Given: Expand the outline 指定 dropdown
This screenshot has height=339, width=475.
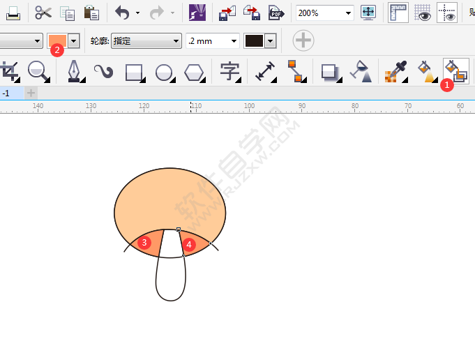Looking at the screenshot, I should tap(175, 41).
